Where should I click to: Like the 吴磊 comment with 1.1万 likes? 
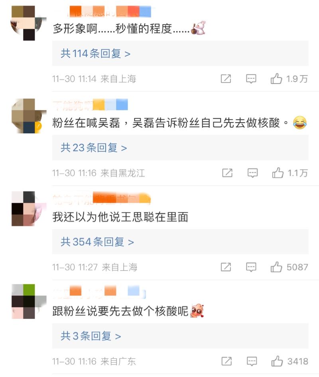pos(278,173)
